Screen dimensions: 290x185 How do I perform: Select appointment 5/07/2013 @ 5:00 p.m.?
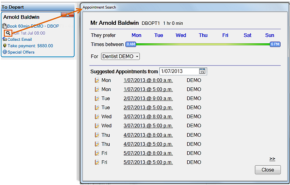(x=148, y=162)
